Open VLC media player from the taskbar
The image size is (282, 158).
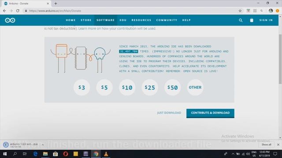coord(106,154)
